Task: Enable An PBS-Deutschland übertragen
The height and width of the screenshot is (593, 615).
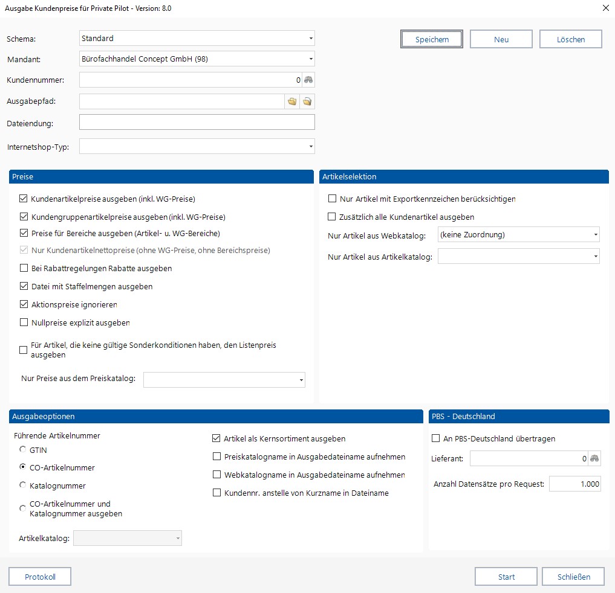Action: point(435,438)
